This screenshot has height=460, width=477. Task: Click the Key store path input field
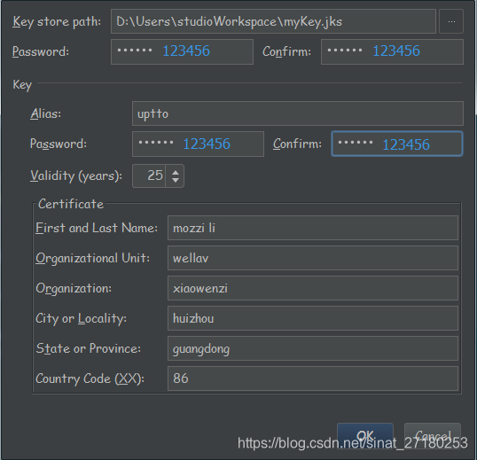click(273, 21)
